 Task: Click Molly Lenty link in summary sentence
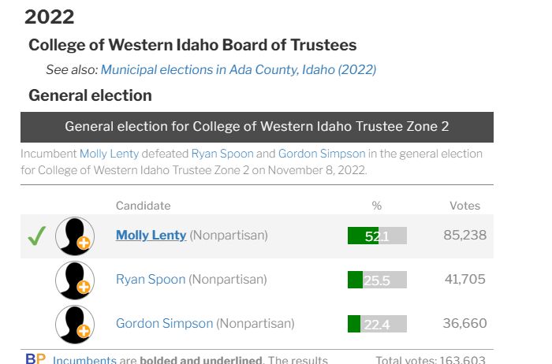pyautogui.click(x=106, y=154)
